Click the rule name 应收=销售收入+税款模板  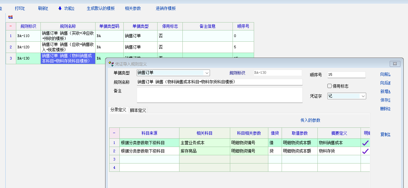[x=68, y=47]
